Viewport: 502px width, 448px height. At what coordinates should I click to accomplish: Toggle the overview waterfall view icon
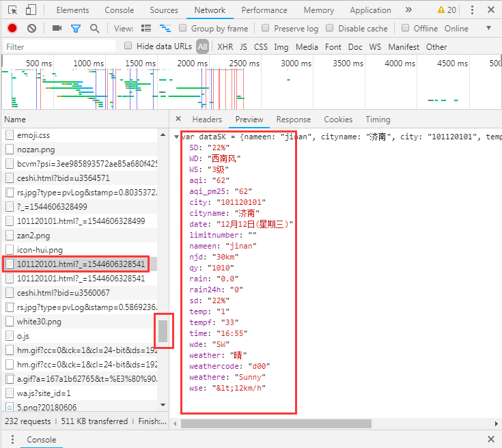[165, 29]
